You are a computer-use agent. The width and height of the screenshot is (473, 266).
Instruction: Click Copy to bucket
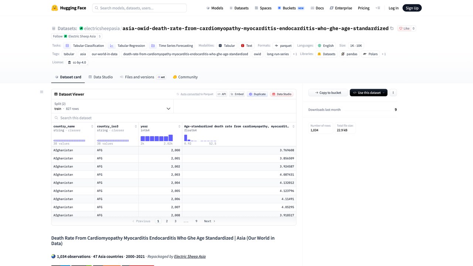click(x=328, y=93)
